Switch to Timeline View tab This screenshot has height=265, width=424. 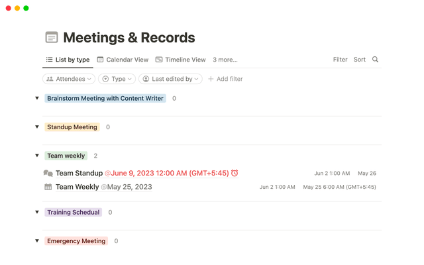pyautogui.click(x=180, y=60)
